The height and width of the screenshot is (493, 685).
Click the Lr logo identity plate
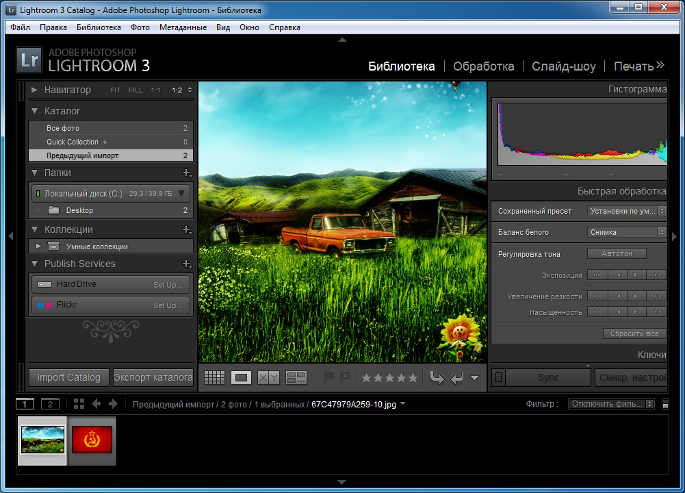click(x=29, y=60)
